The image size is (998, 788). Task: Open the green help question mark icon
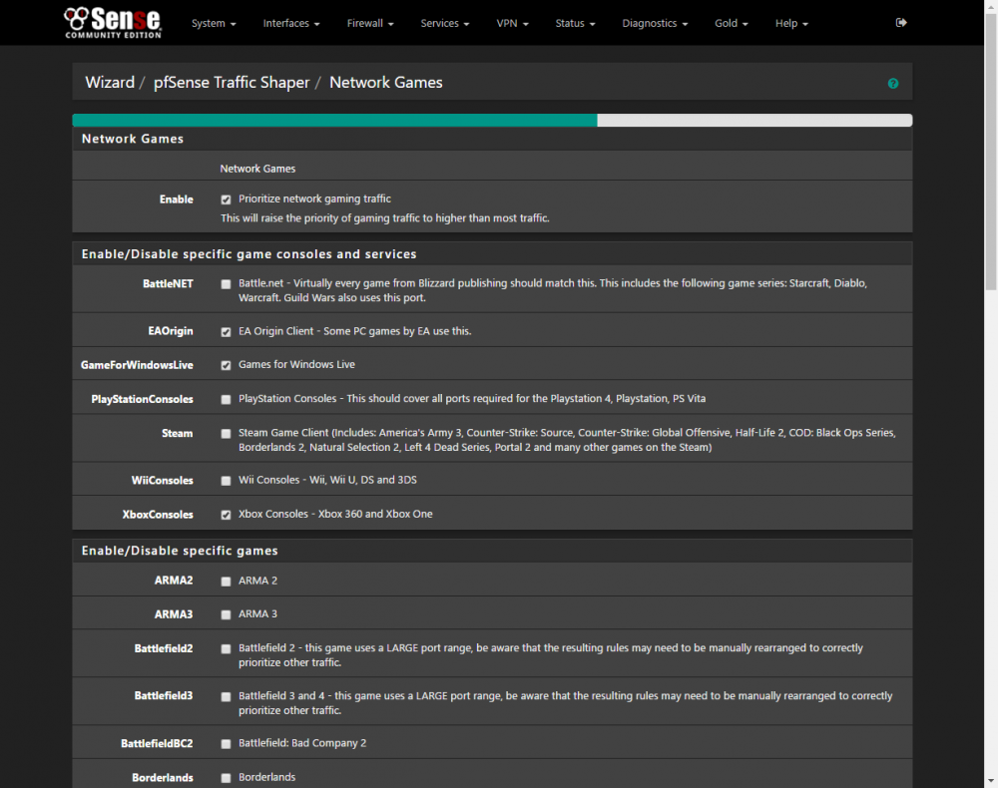coord(893,84)
